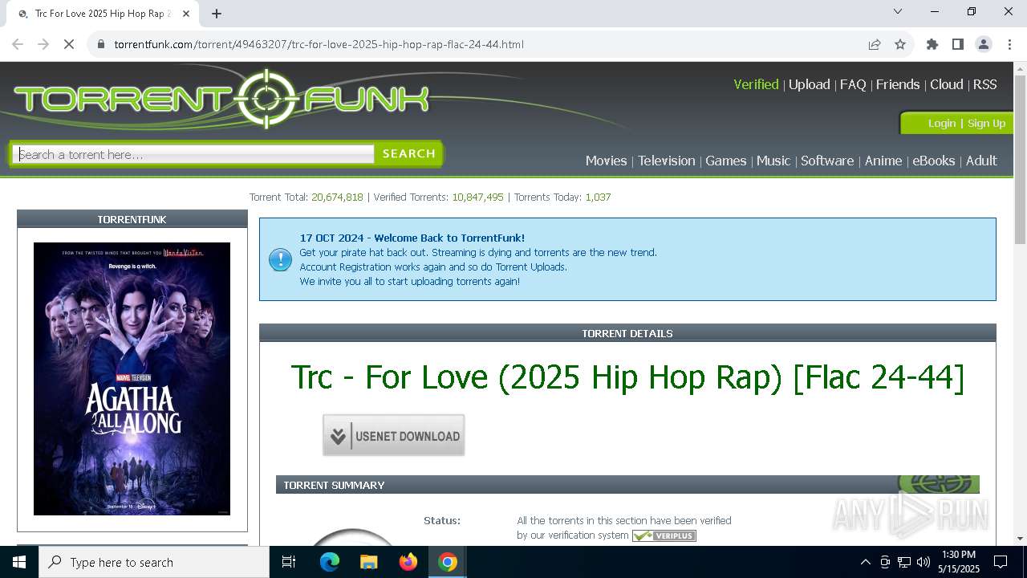This screenshot has width=1027, height=578.
Task: Open the FAQ page
Action: [853, 84]
